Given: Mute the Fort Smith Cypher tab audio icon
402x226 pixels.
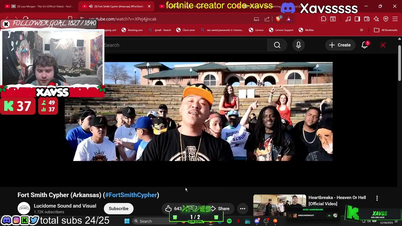Looking at the screenshot, I should coord(91,6).
